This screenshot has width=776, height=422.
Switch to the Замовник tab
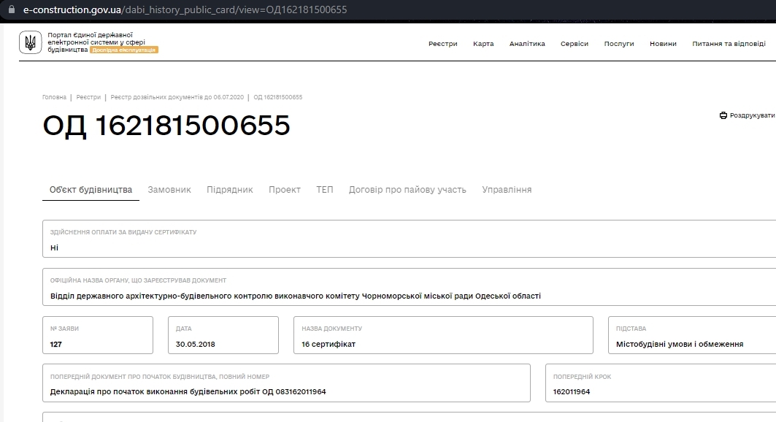(x=169, y=190)
